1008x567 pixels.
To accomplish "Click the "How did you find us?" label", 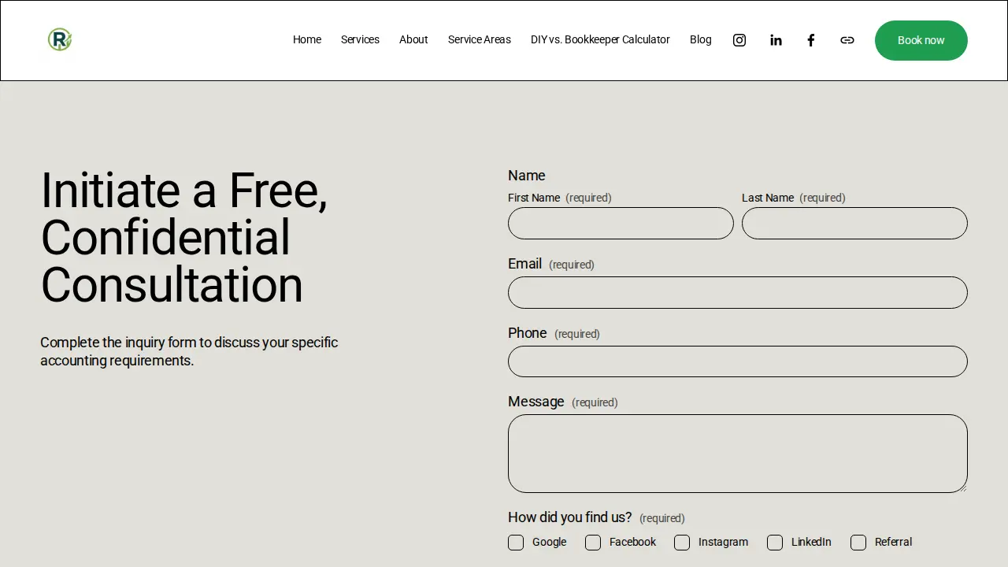I will [x=570, y=517].
